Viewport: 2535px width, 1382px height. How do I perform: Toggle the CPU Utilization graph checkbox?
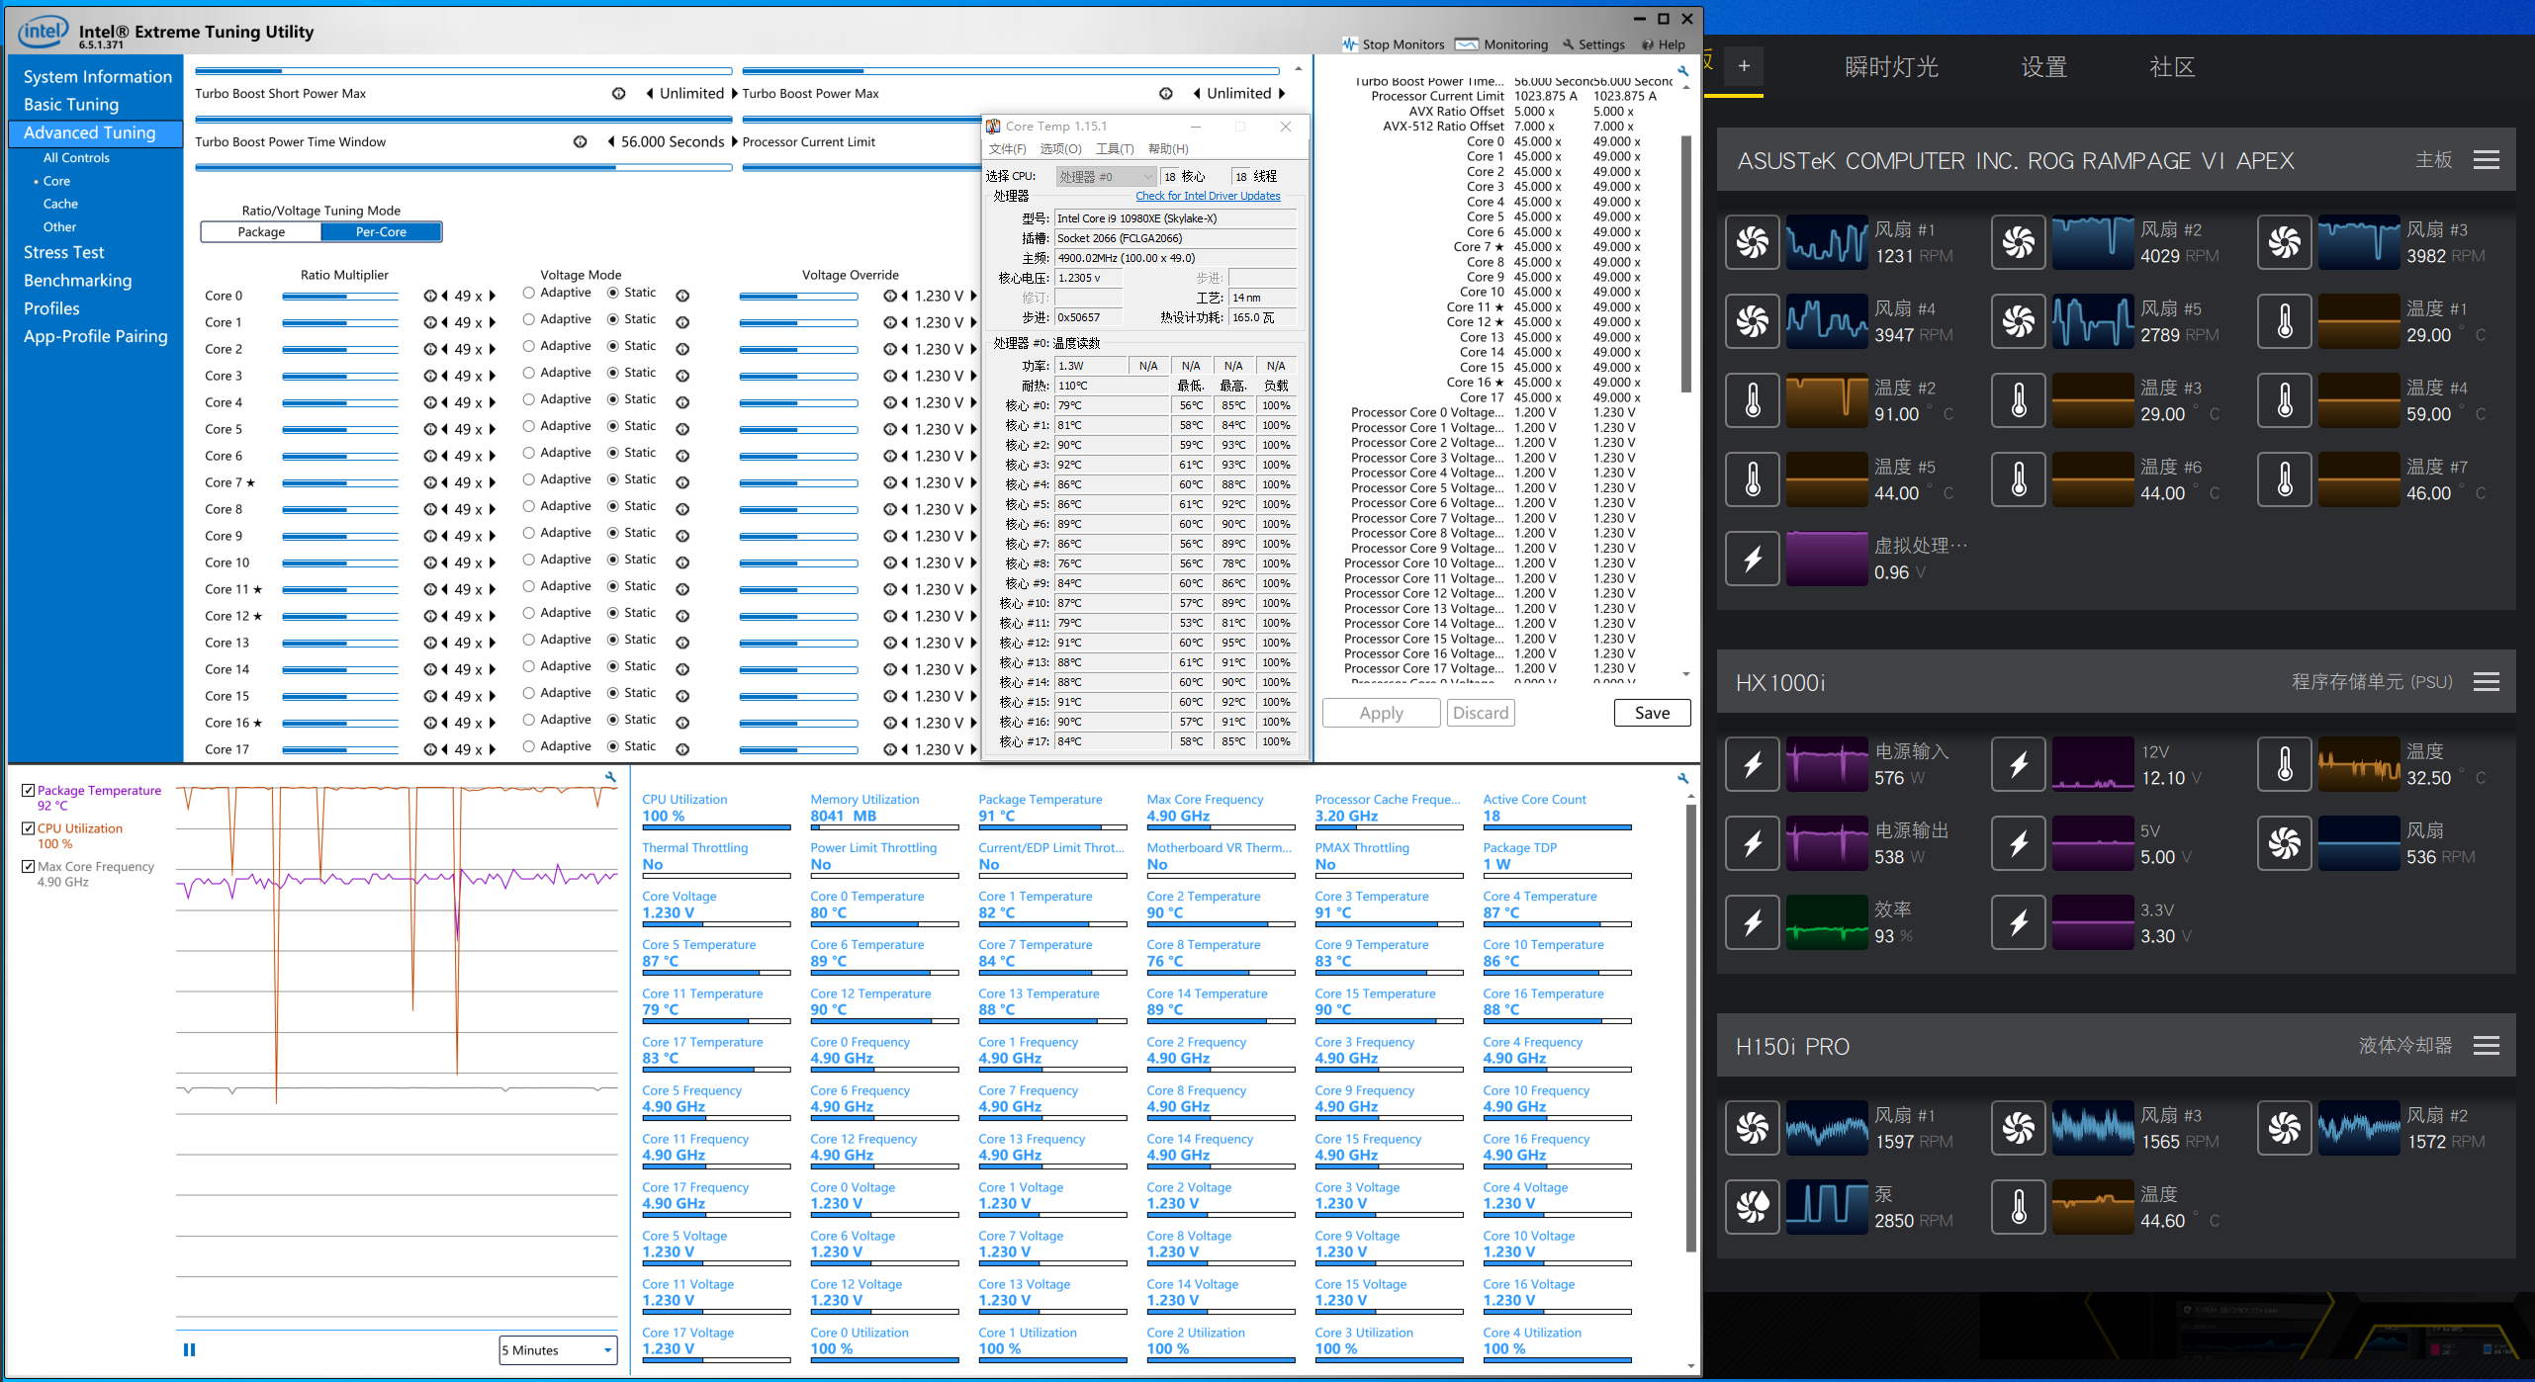coord(29,828)
